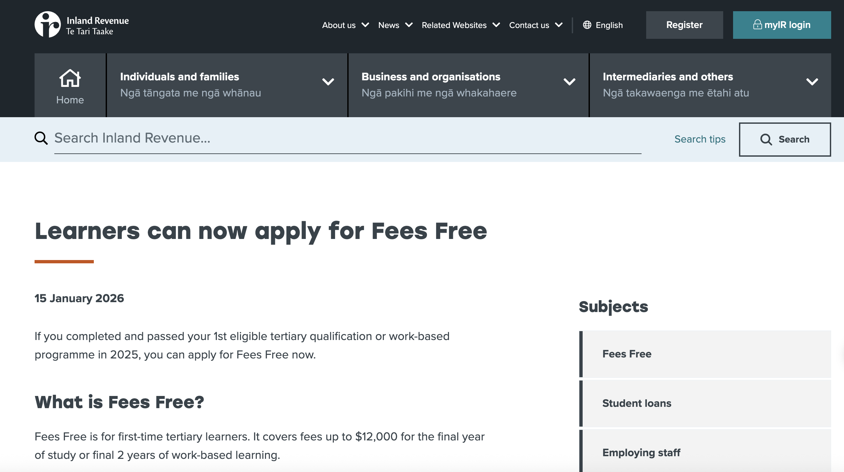Expand Intermediaries and others menu
Screen dimensions: 844x472
click(812, 82)
